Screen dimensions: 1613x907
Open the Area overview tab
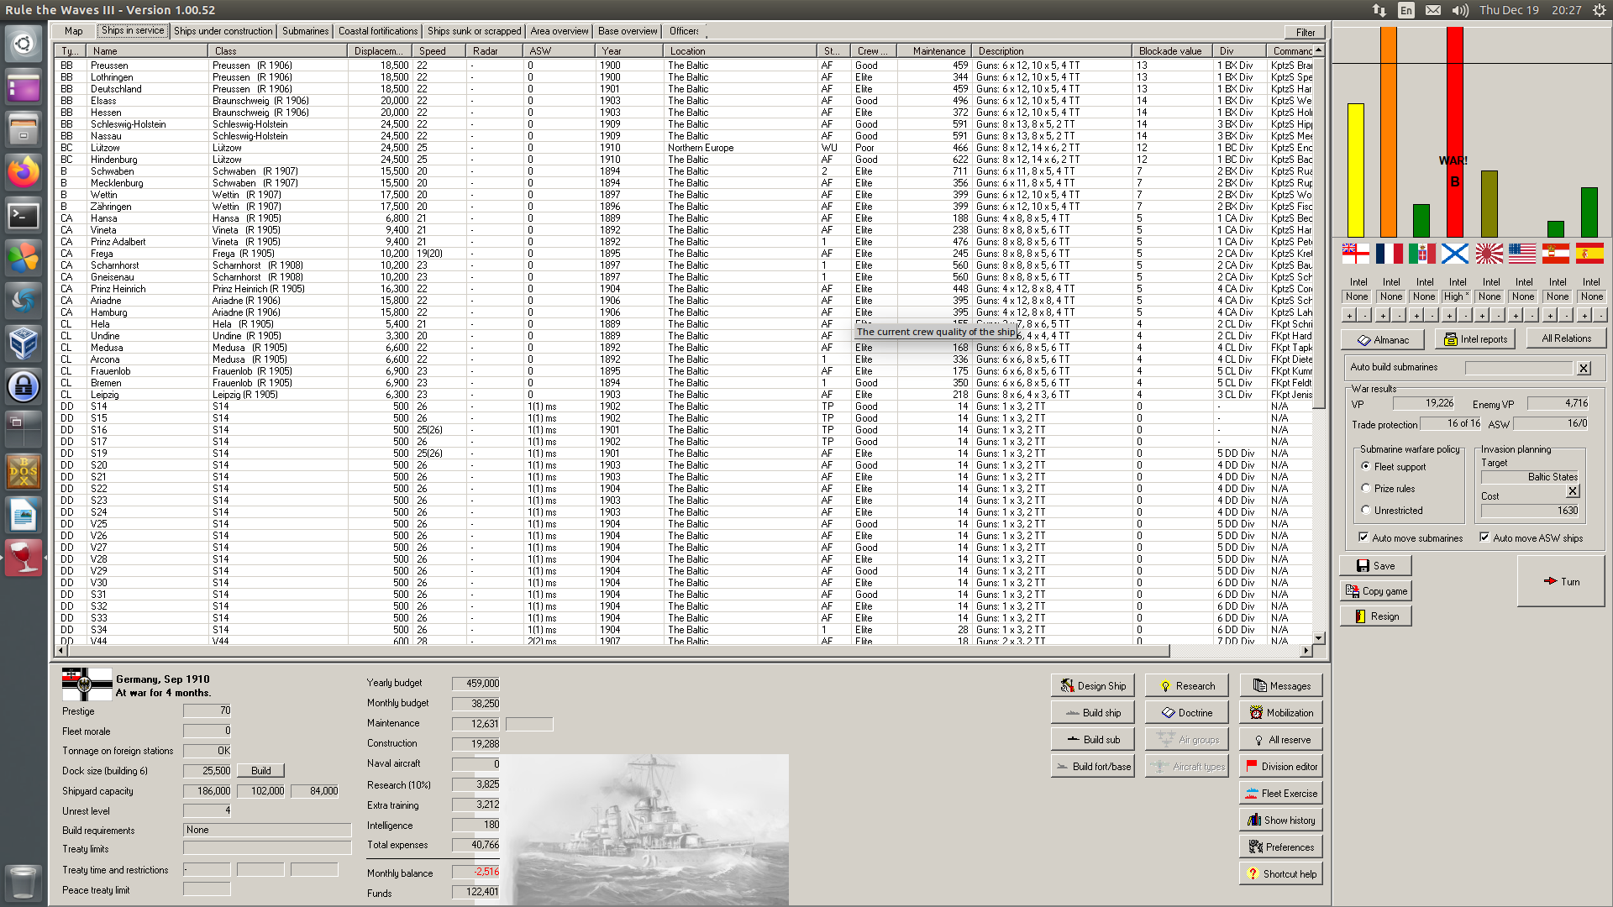(559, 31)
